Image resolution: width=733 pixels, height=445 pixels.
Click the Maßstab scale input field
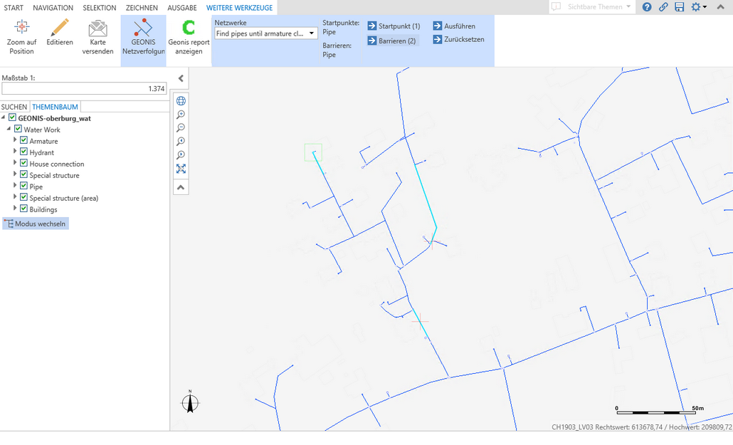point(84,89)
